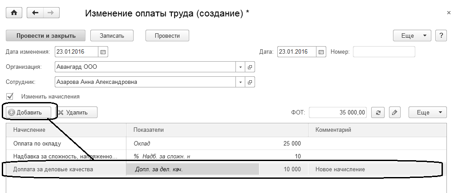Recalculate ФОТ with the refresh icon
The height and width of the screenshot is (193, 458).
click(x=378, y=113)
